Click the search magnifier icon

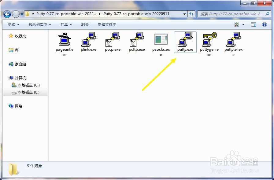click(267, 14)
